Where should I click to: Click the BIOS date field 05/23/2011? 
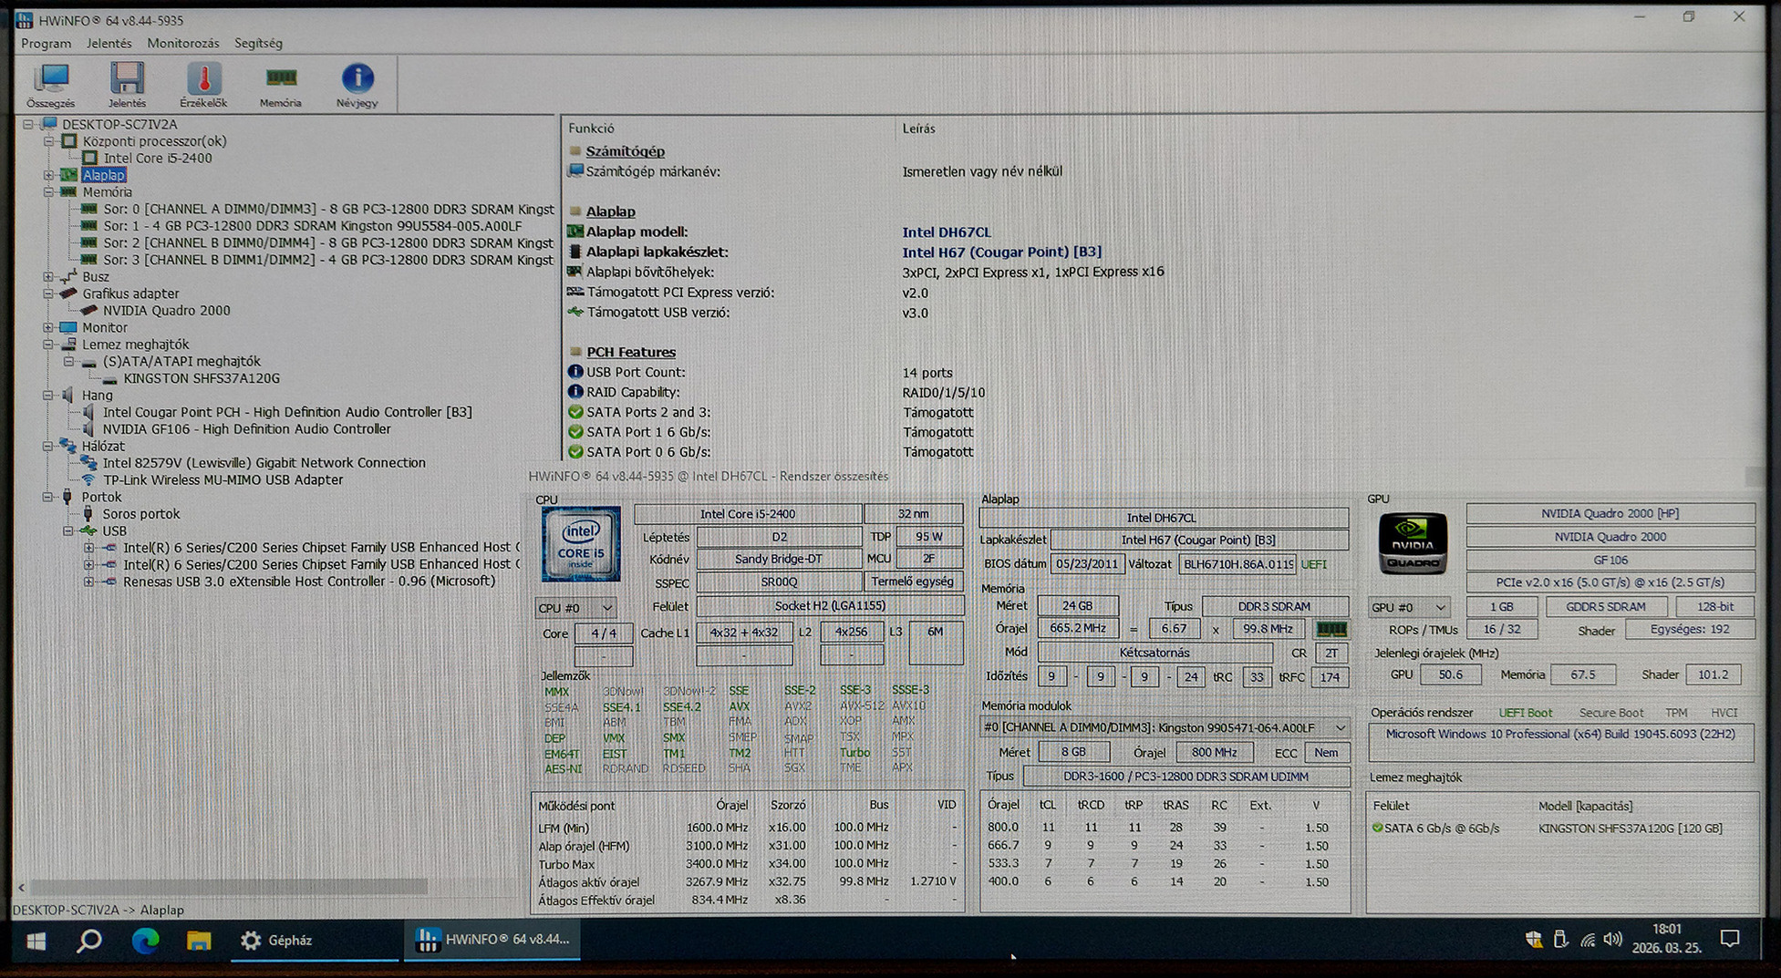(1087, 564)
